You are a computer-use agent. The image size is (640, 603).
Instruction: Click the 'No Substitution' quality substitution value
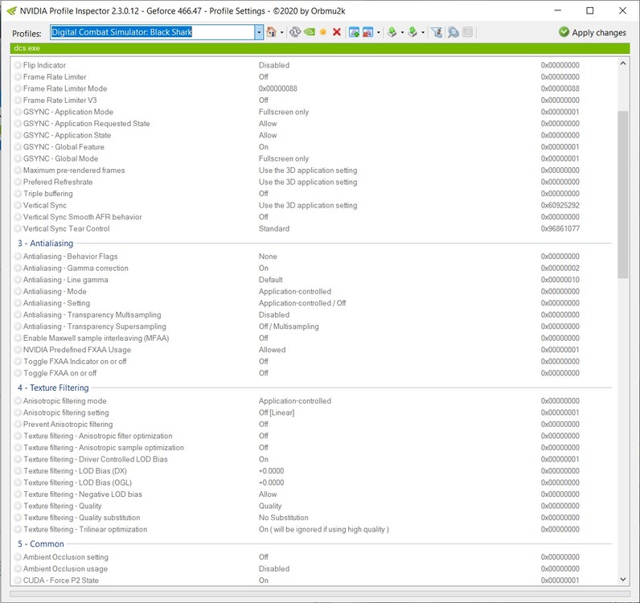click(283, 518)
